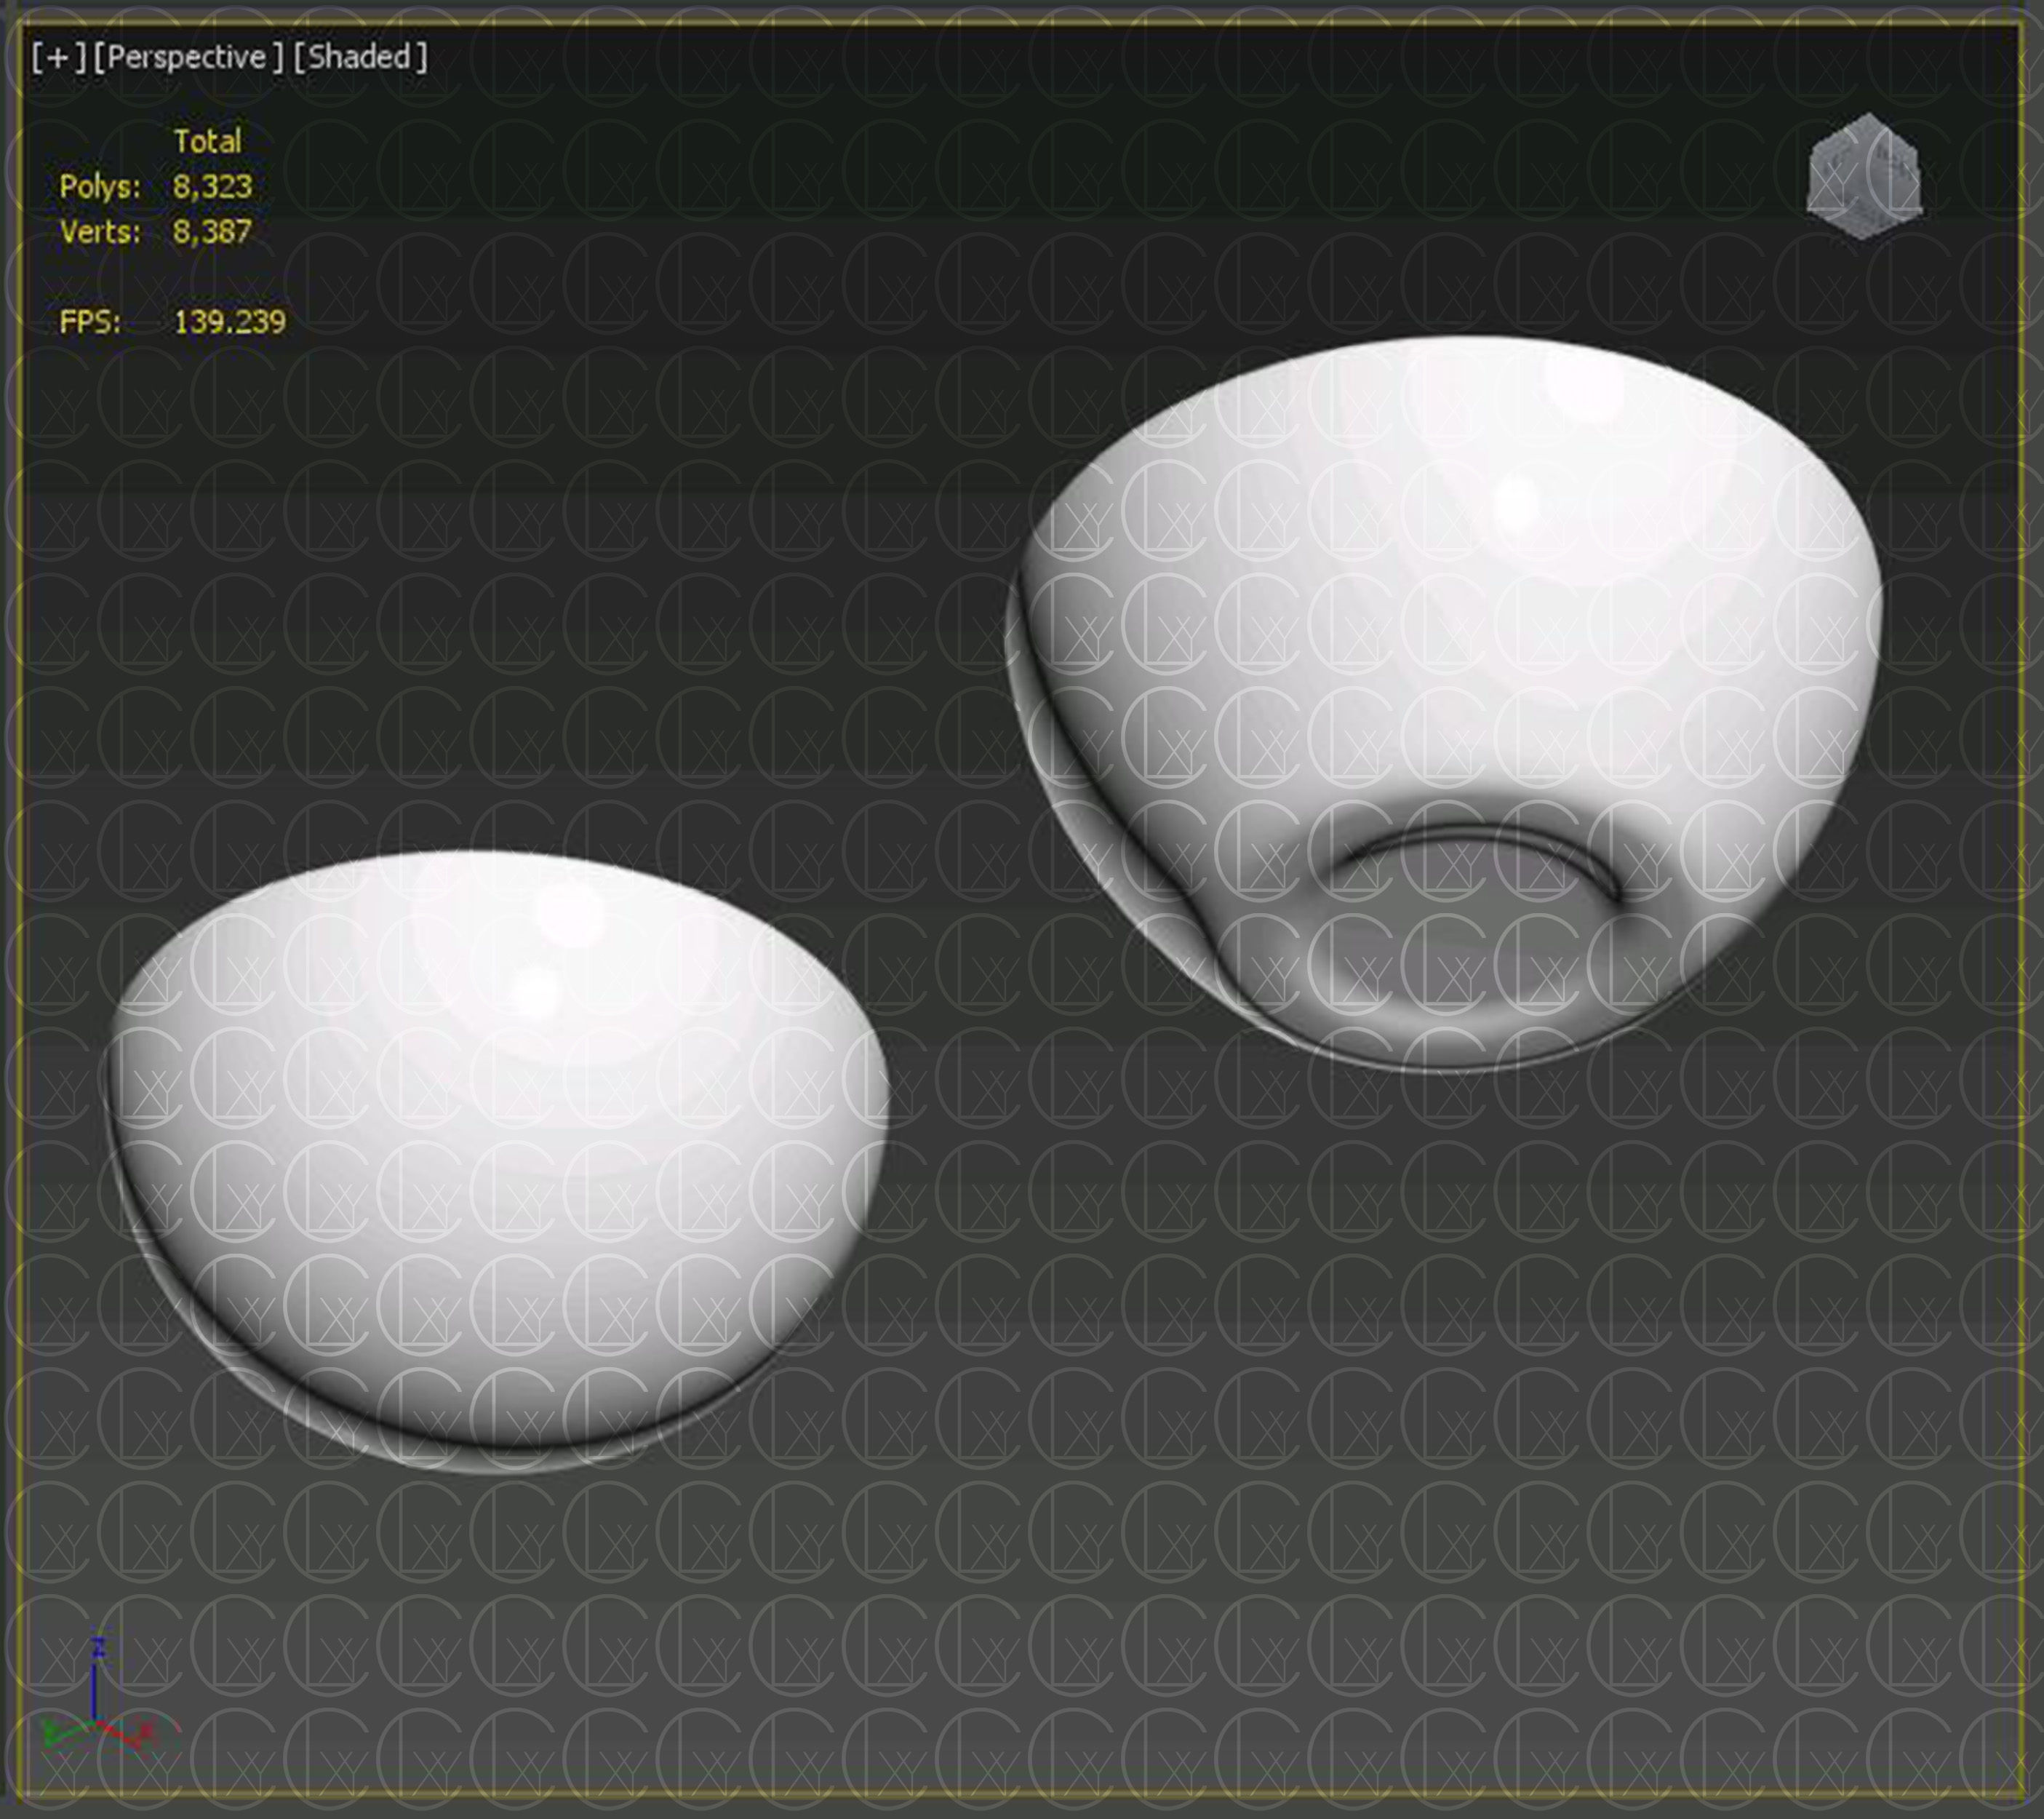Viewport: 2044px width, 1819px height.
Task: Click the Polys count value 8,323
Action: coord(212,186)
